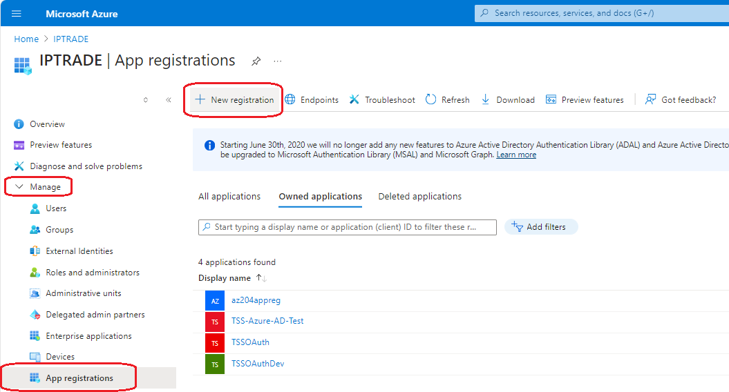Open Delegated admin partners menu item
729x392 pixels.
pos(95,315)
